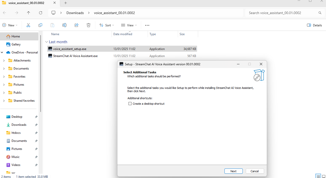Unpin Desktop from quick access
This screenshot has width=326, height=178.
36,117
